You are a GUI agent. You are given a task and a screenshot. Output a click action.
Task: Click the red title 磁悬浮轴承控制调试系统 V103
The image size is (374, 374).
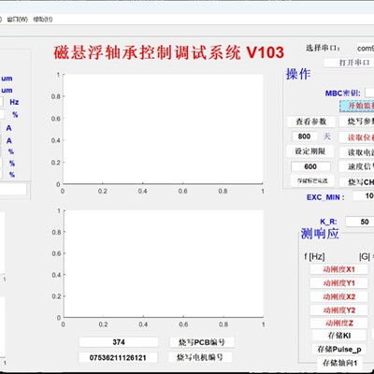coord(168,52)
